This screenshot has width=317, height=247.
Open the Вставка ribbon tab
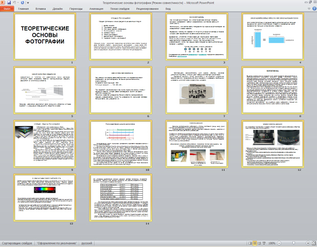point(40,9)
